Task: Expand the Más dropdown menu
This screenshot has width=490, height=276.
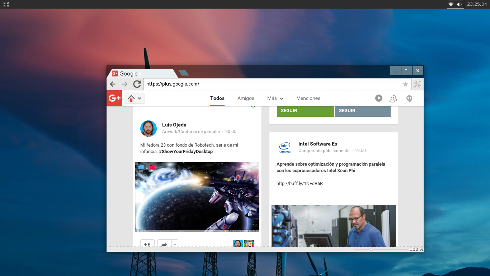Action: 275,98
